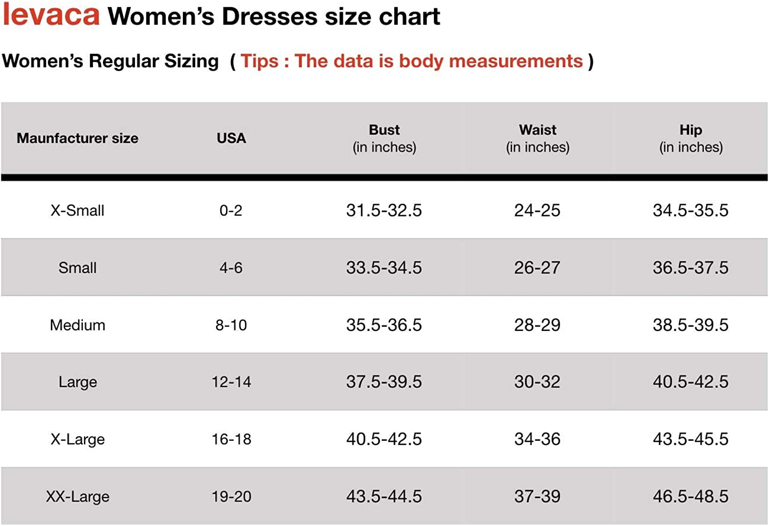769x526 pixels.
Task: Select the XX-Large size row label
Action: click(78, 497)
